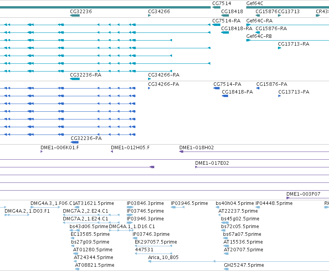Open the bs45g02.5prime EST

point(225,223)
